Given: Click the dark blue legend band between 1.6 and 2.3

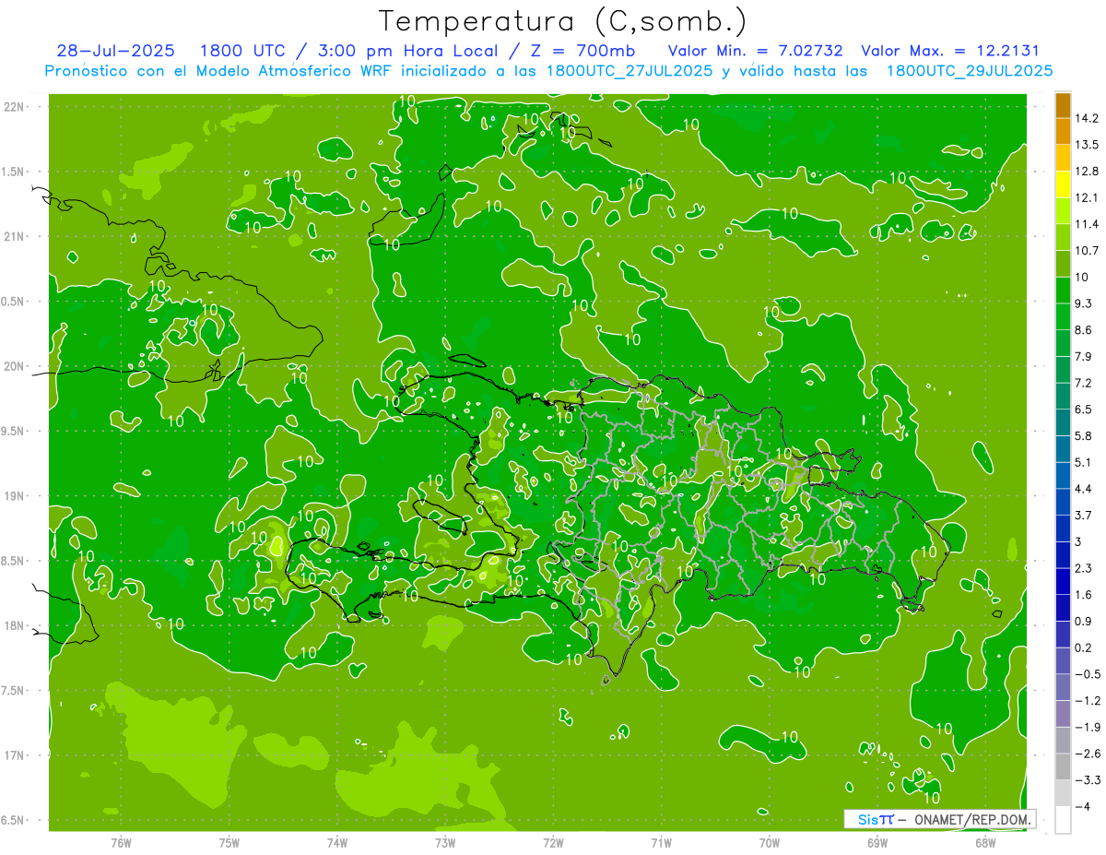Looking at the screenshot, I should click(1063, 581).
